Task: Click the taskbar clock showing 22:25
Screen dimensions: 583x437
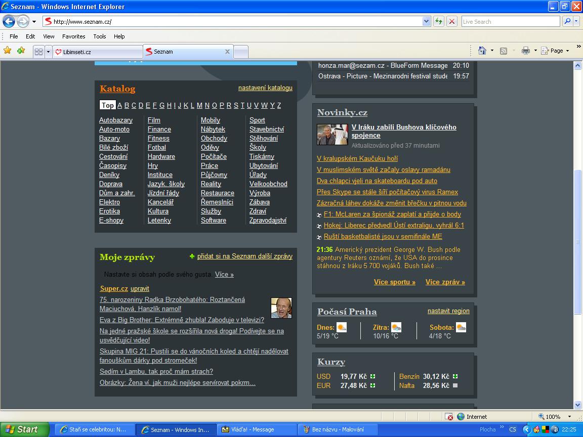Action: click(569, 429)
